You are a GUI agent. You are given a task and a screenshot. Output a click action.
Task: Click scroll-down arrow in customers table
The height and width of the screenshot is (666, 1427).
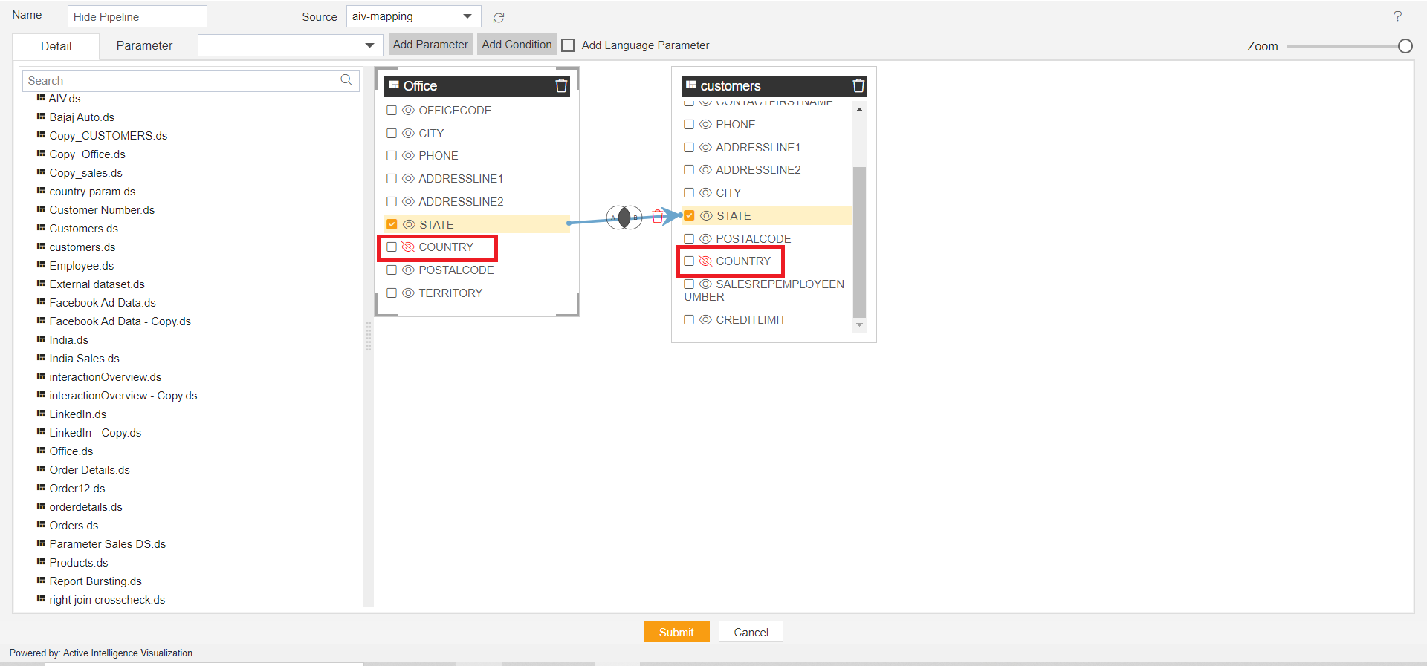(x=859, y=324)
